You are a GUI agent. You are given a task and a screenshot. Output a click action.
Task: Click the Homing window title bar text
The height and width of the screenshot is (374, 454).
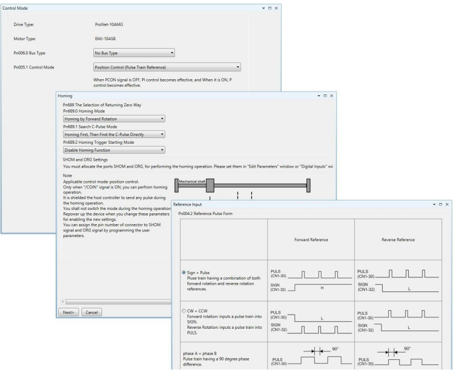[65, 96]
